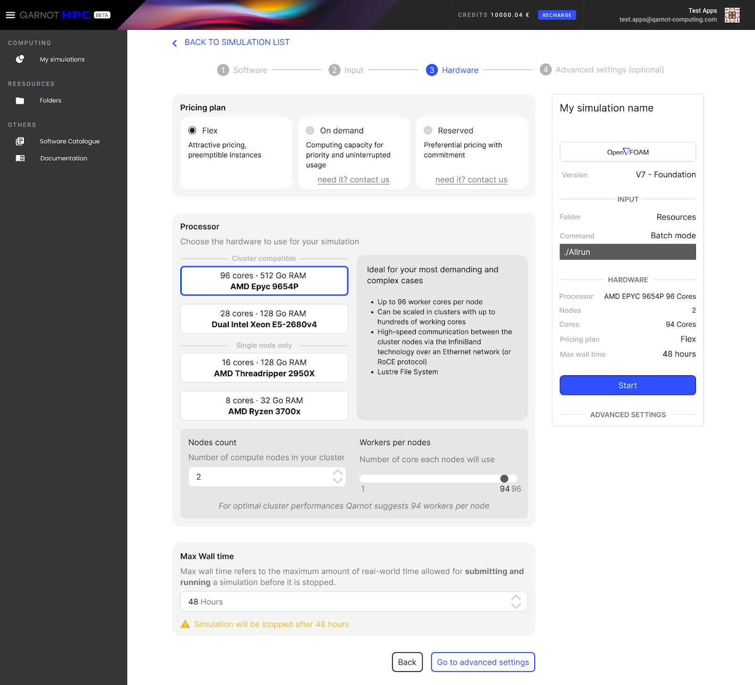
Task: Choose Dual Intel Xeon E5-2680v4 processor
Action: 264,319
